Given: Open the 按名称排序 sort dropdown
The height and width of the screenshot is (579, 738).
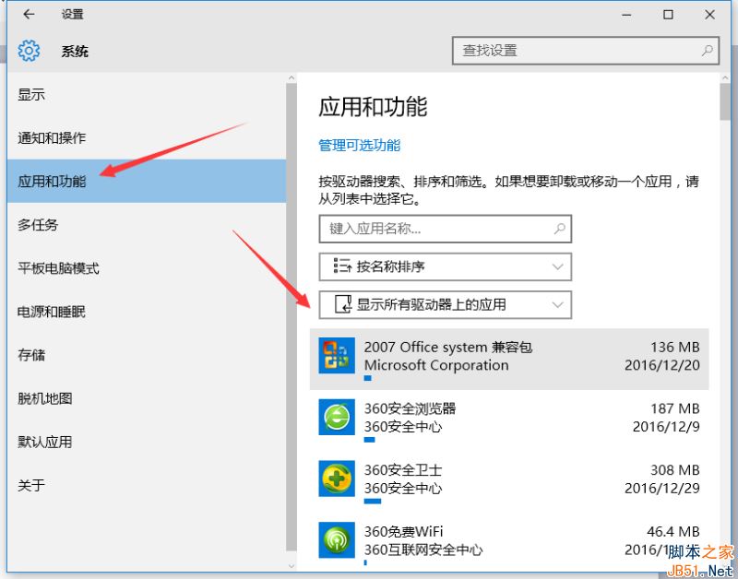Looking at the screenshot, I should click(445, 266).
